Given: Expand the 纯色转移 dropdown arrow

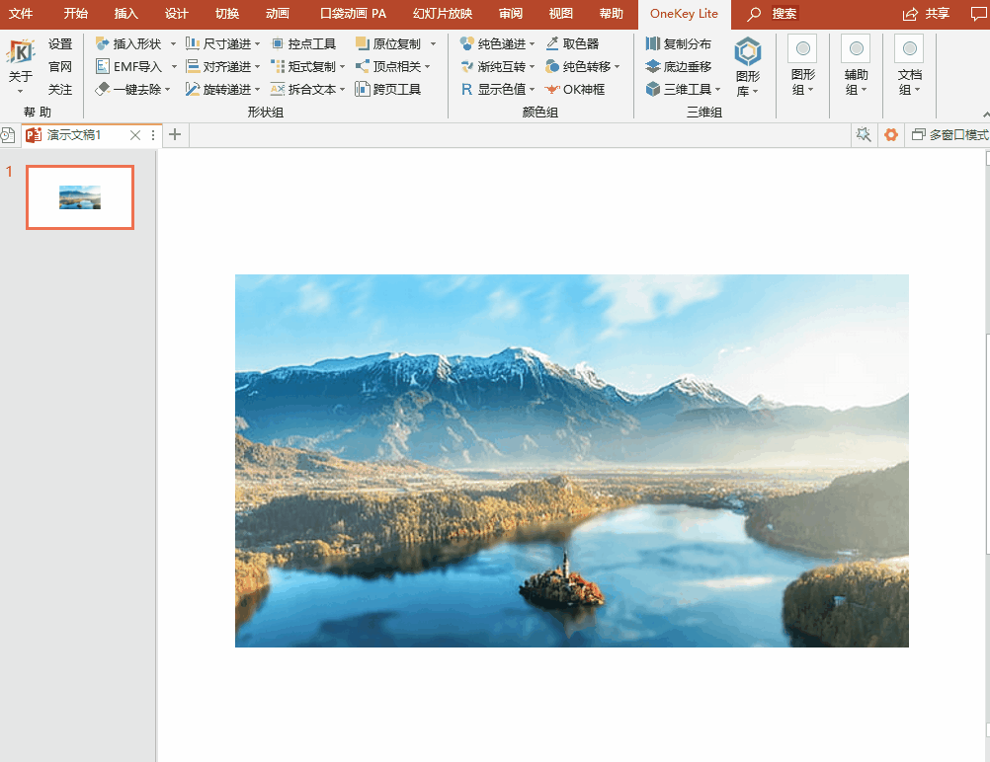Looking at the screenshot, I should point(617,67).
